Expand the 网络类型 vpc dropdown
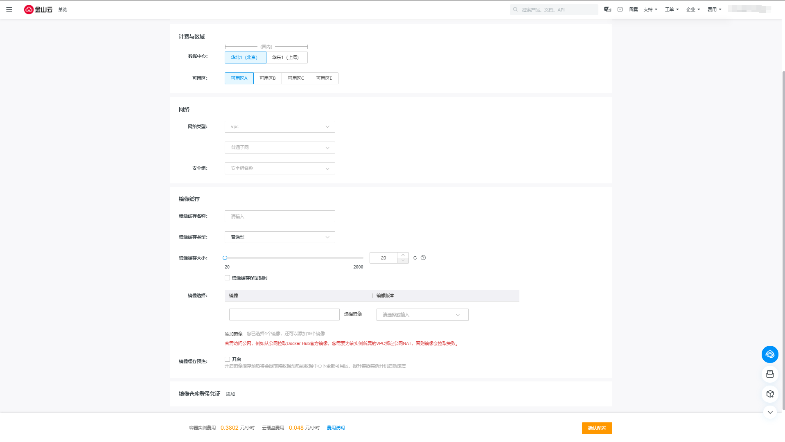The height and width of the screenshot is (442, 785). pos(280,127)
